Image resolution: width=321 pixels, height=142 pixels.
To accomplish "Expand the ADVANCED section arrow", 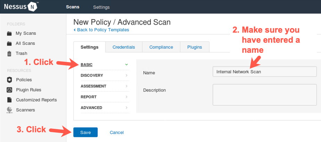I will [126, 108].
